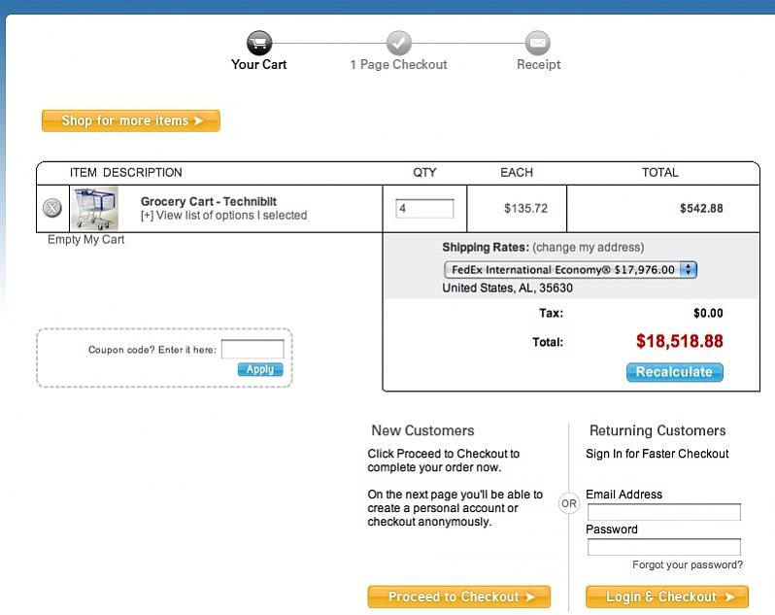
Task: Click the Your Cart step icon
Action: [259, 43]
